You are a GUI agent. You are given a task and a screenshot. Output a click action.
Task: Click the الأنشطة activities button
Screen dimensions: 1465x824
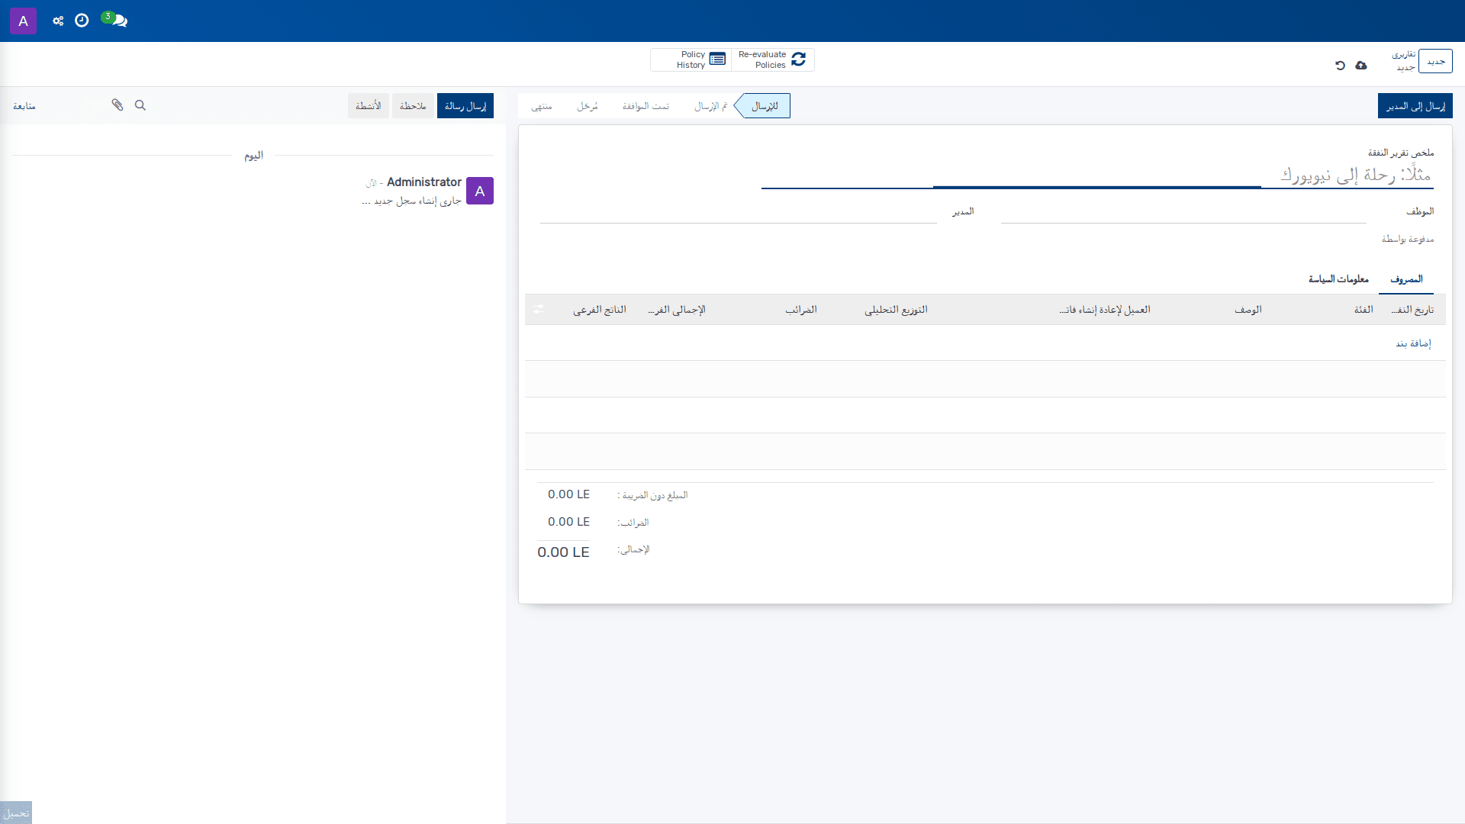tap(369, 106)
